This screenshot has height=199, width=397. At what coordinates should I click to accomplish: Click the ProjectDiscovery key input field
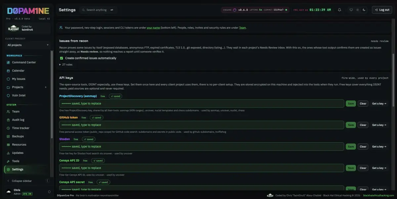(201, 104)
